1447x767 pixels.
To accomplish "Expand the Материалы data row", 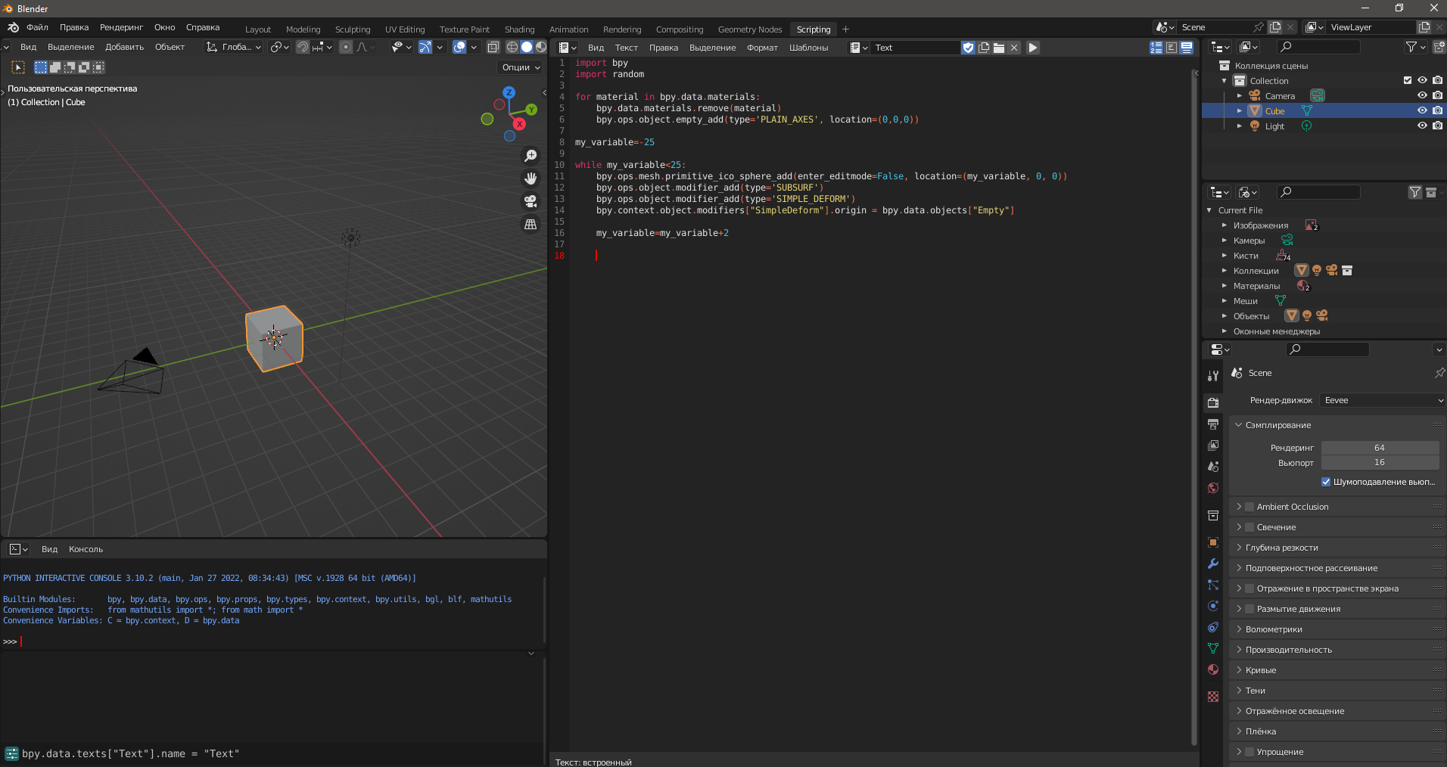I will (1224, 286).
